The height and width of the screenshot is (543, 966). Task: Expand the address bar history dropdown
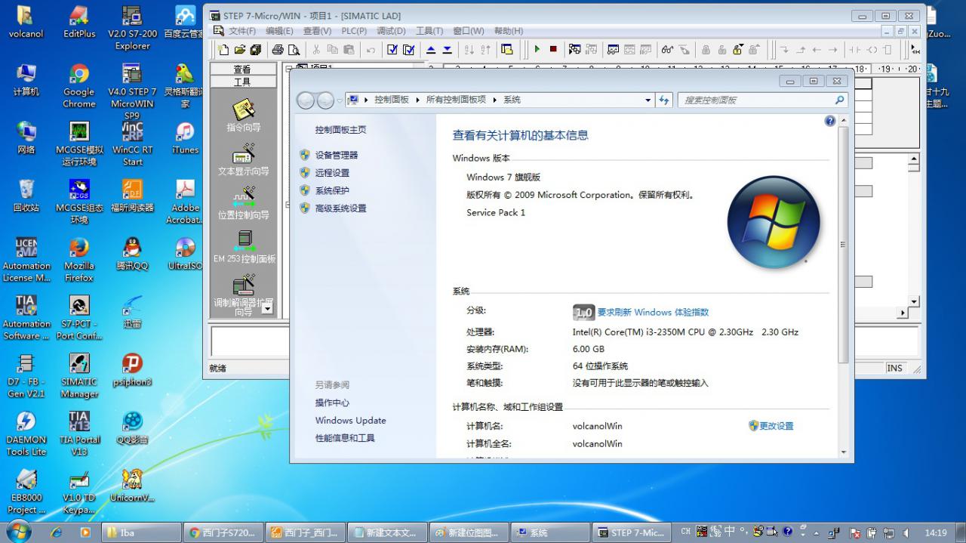(648, 100)
